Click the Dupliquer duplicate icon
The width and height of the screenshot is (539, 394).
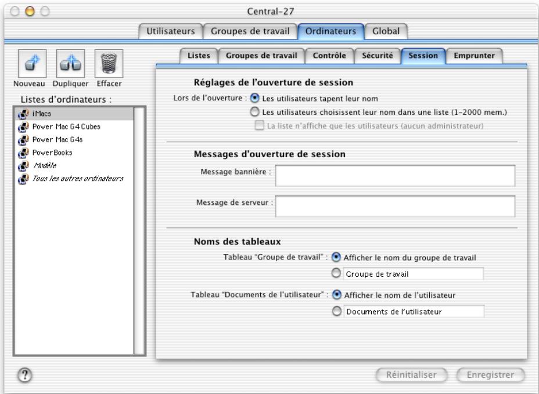[70, 64]
